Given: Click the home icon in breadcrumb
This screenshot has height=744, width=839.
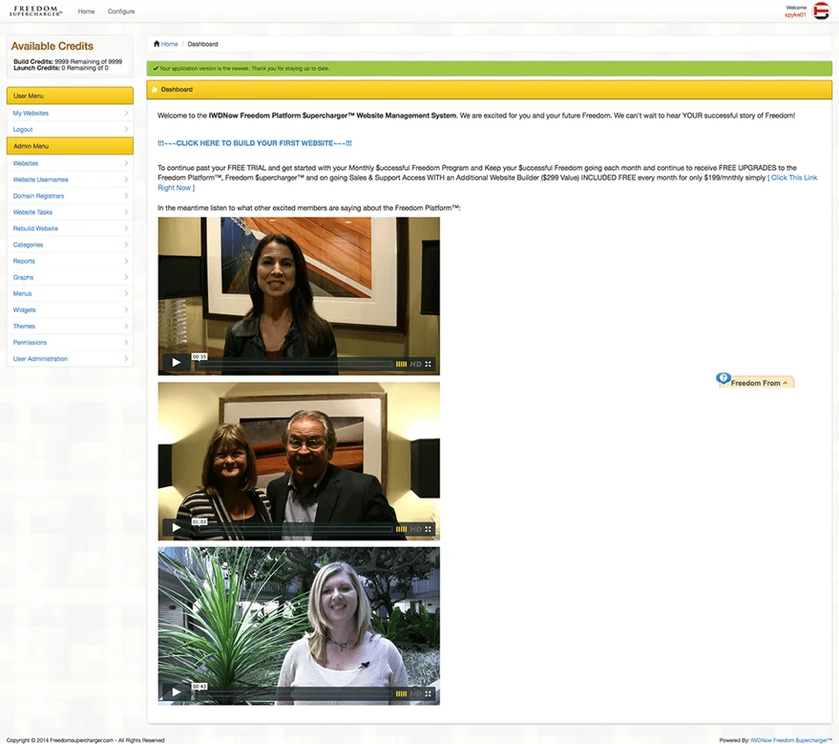Looking at the screenshot, I should pyautogui.click(x=156, y=44).
